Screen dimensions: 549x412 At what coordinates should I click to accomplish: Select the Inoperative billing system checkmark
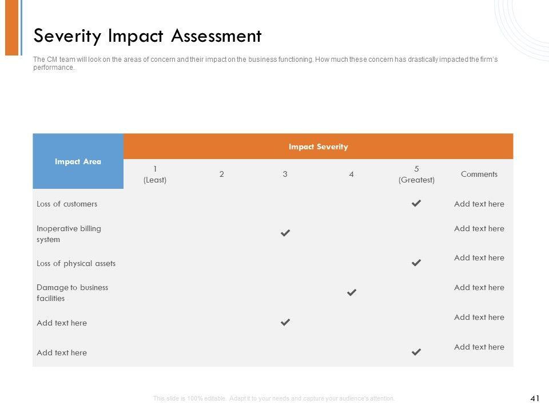coord(285,233)
